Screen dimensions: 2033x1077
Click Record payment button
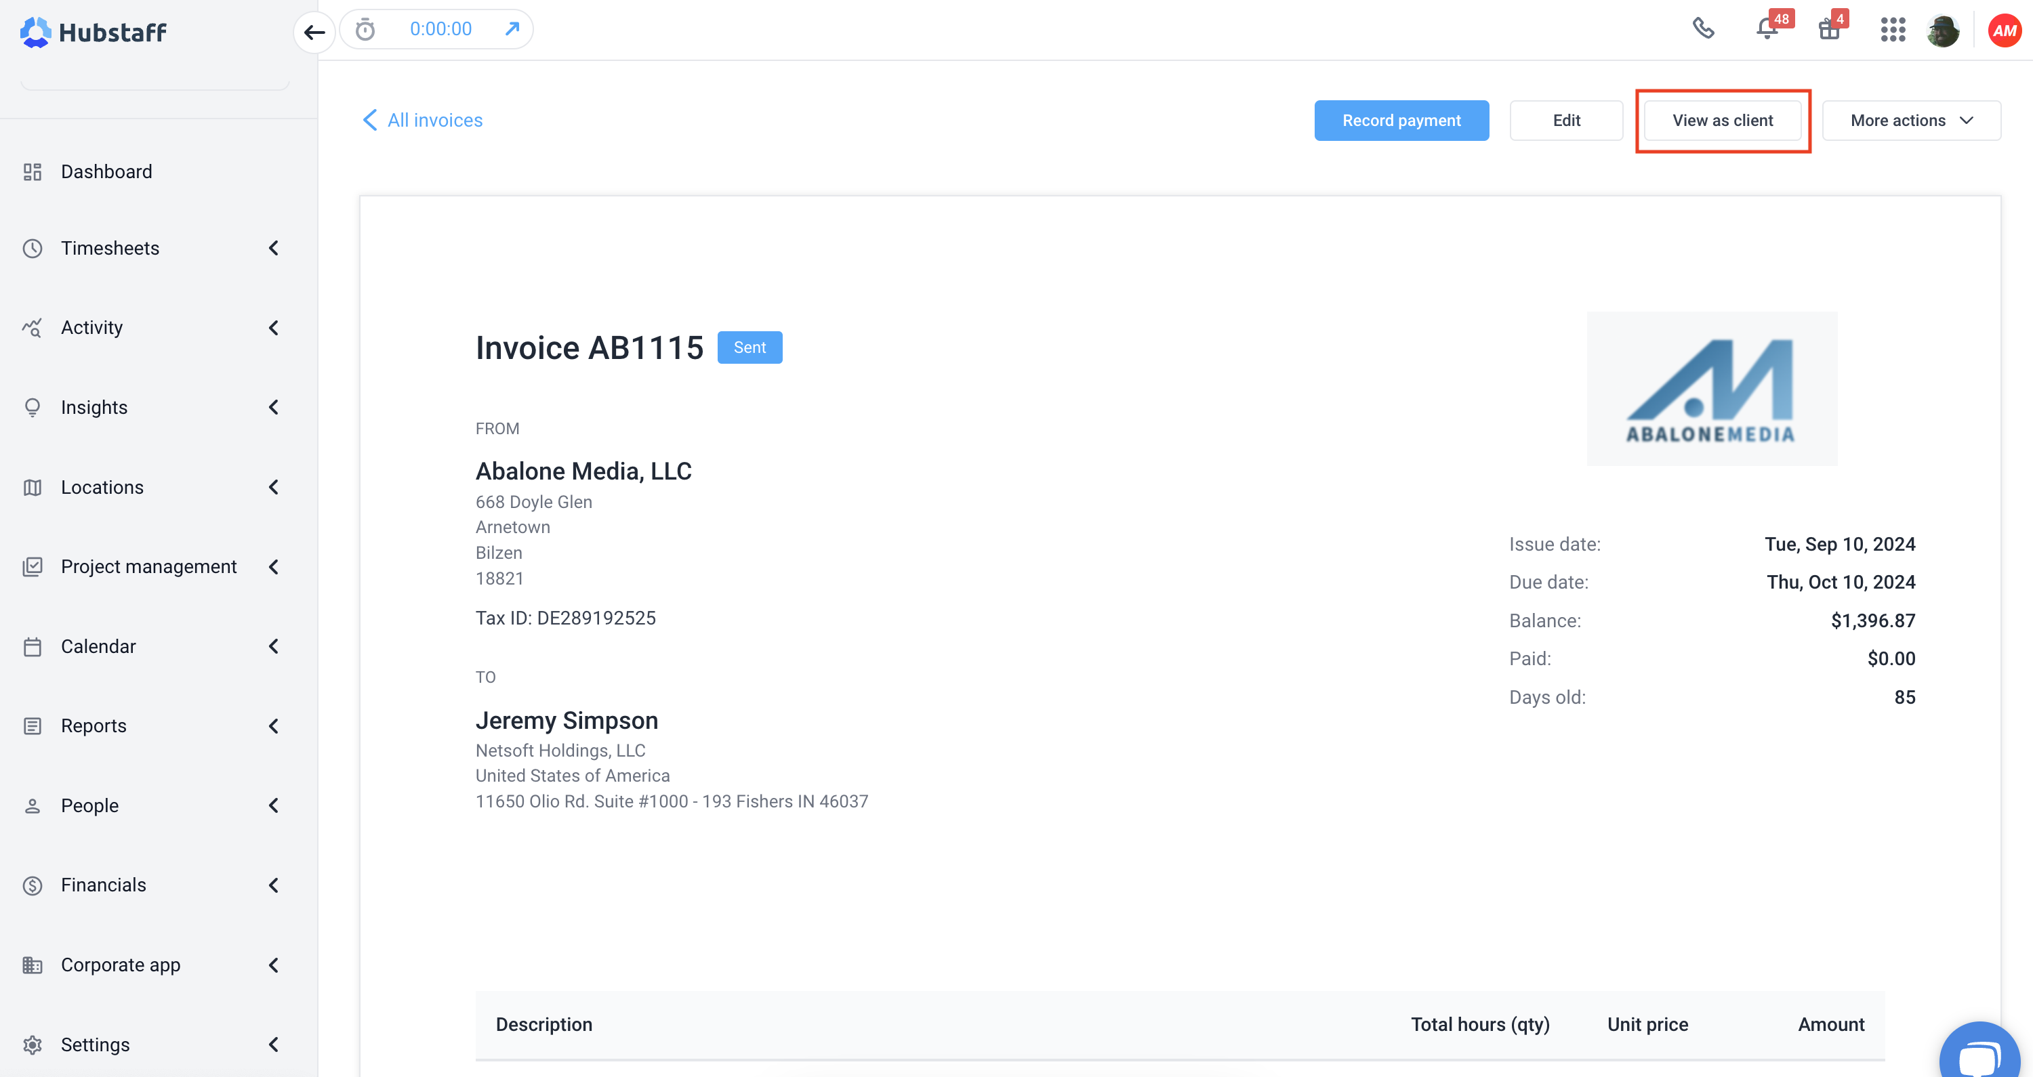(x=1401, y=120)
